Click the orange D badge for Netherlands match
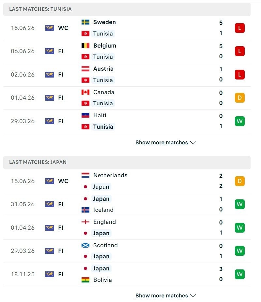Image resolution: width=261 pixels, height=302 pixels. (x=239, y=181)
